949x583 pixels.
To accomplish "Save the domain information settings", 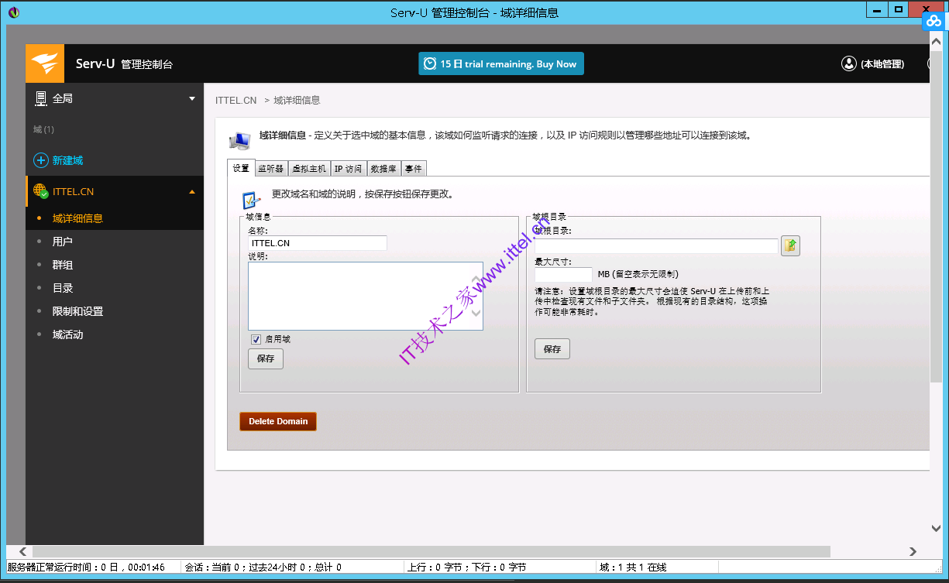I will tap(266, 358).
